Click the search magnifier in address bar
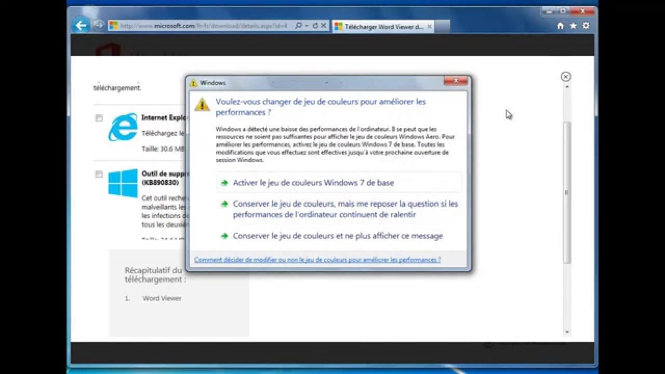The width and height of the screenshot is (665, 374). (298, 25)
